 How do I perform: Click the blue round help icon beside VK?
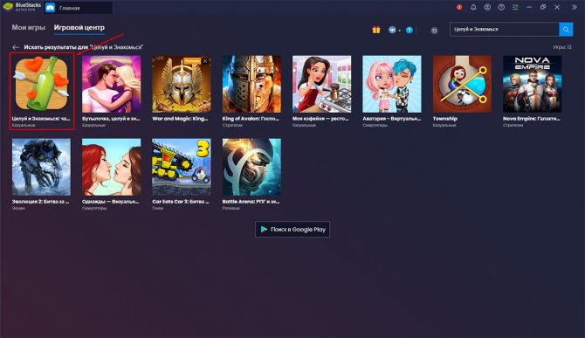pyautogui.click(x=409, y=30)
